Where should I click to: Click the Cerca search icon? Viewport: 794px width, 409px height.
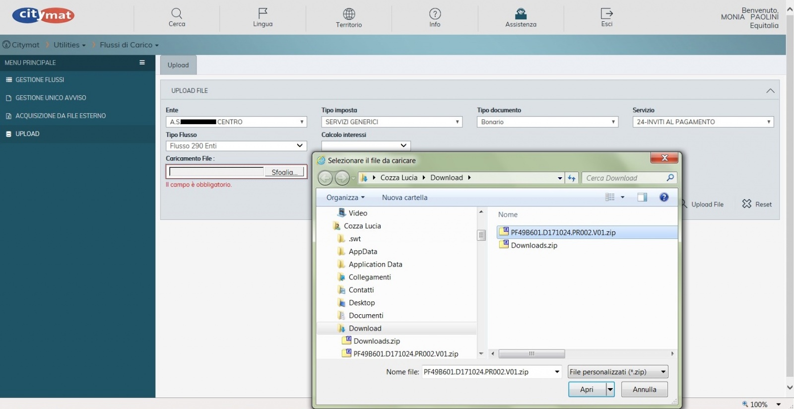[x=177, y=14]
